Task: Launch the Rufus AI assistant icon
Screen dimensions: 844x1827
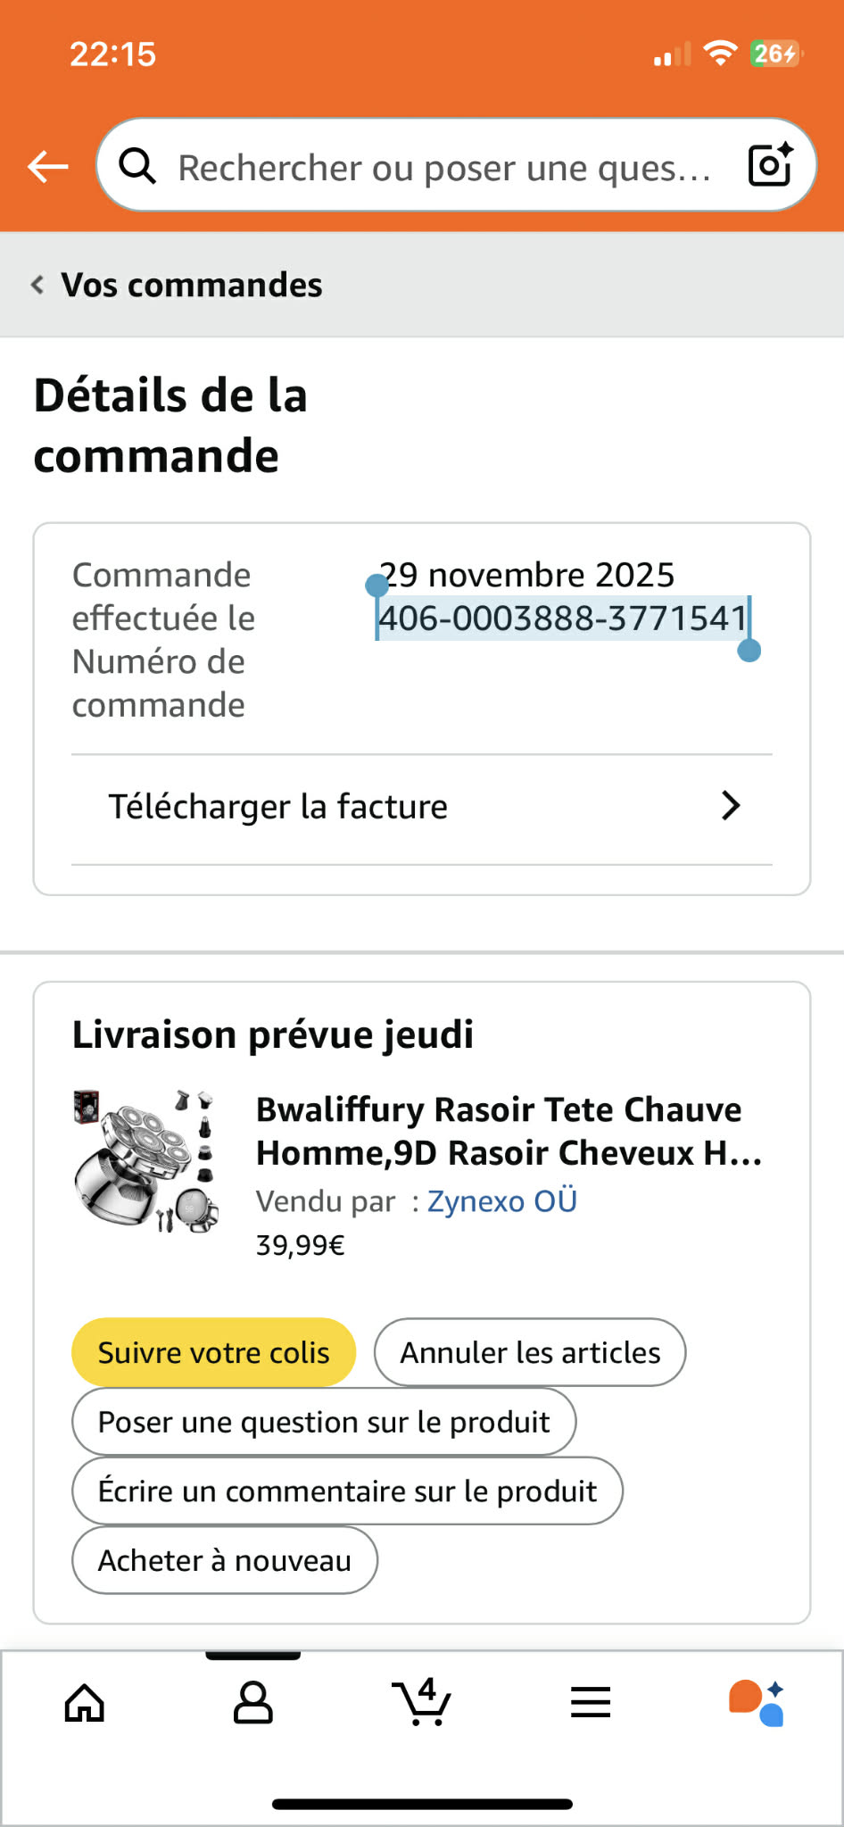Action: (x=757, y=1703)
